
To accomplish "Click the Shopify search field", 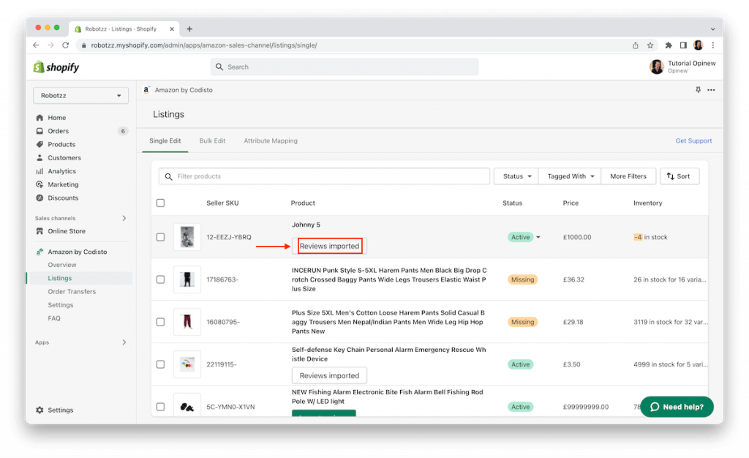I will [345, 67].
